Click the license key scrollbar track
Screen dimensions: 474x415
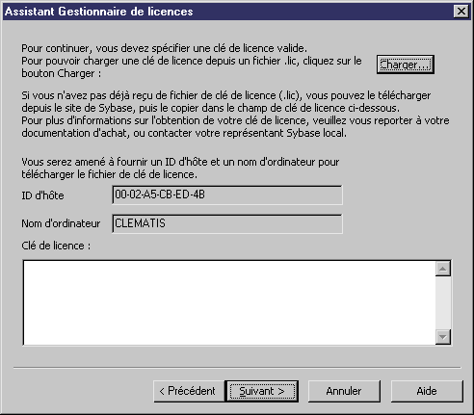(443, 302)
